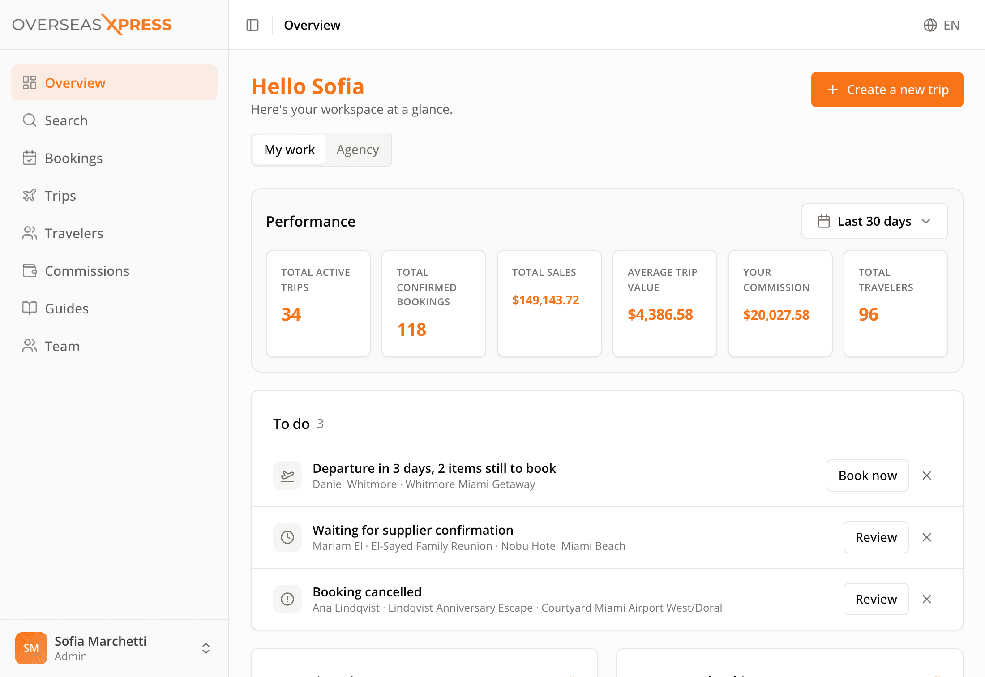Viewport: 985px width, 677px height.
Task: Click the globe language icon
Action: point(930,25)
